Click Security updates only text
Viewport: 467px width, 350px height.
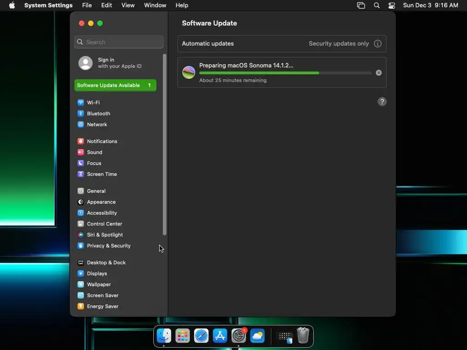[339, 43]
